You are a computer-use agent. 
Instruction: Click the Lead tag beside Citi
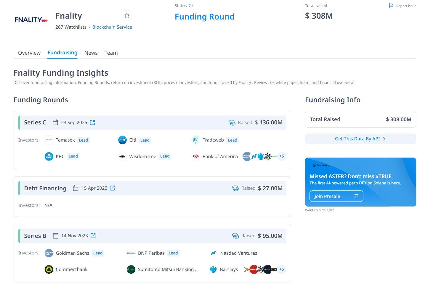click(x=145, y=140)
